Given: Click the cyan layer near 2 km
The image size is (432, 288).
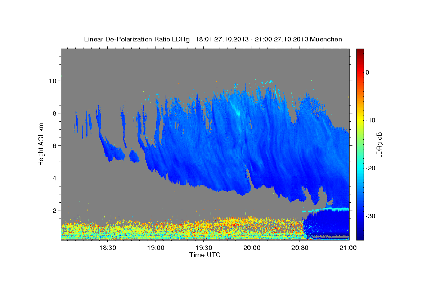Looking at the screenshot, I should tap(326, 209).
